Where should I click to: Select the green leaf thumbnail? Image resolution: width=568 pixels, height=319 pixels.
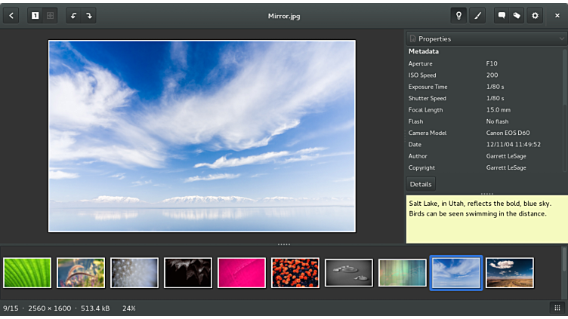coord(27,273)
